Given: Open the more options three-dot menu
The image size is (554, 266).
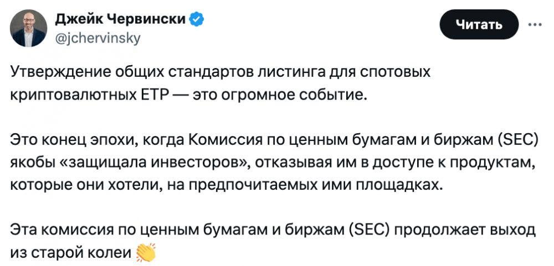Looking at the screenshot, I should [x=535, y=24].
